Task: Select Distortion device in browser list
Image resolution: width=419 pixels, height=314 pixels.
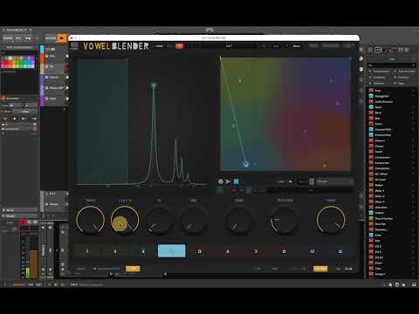Action: [x=391, y=208]
